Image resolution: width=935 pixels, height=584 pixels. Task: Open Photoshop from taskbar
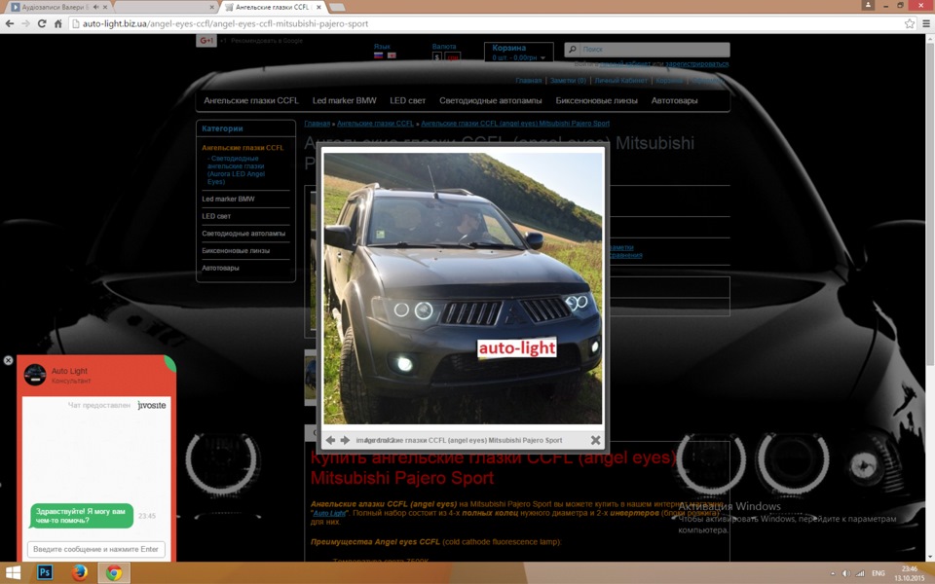pos(45,572)
